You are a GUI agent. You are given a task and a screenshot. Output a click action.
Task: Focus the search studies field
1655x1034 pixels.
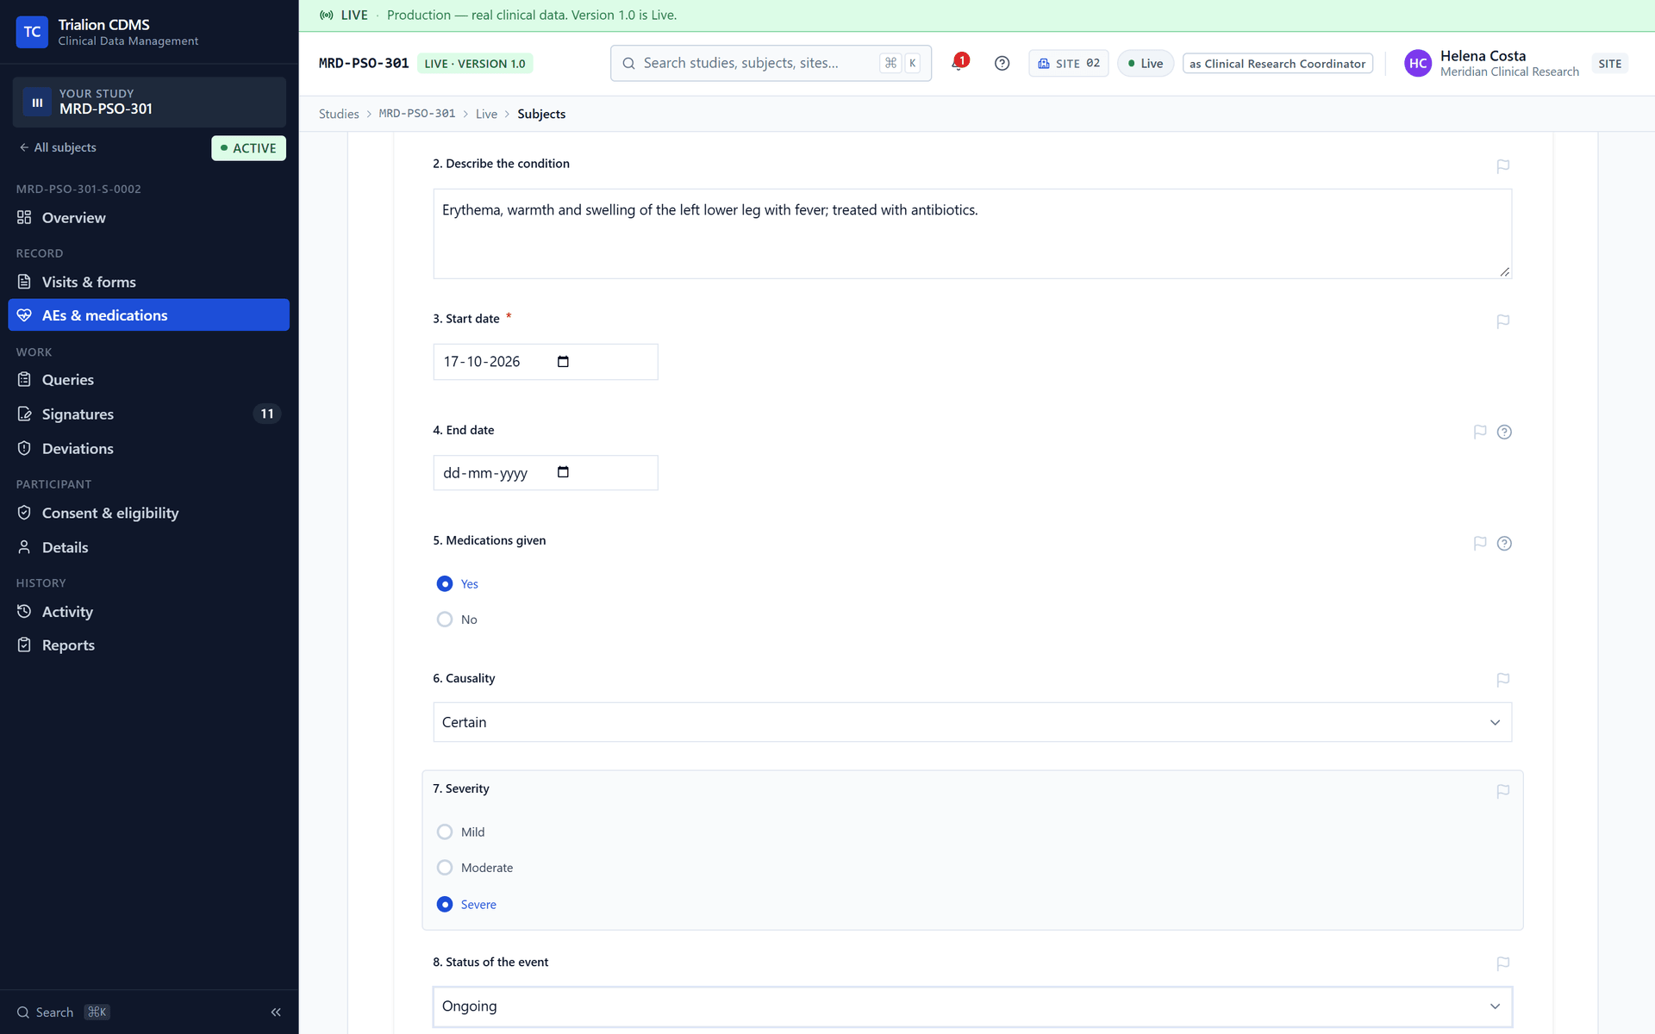771,63
